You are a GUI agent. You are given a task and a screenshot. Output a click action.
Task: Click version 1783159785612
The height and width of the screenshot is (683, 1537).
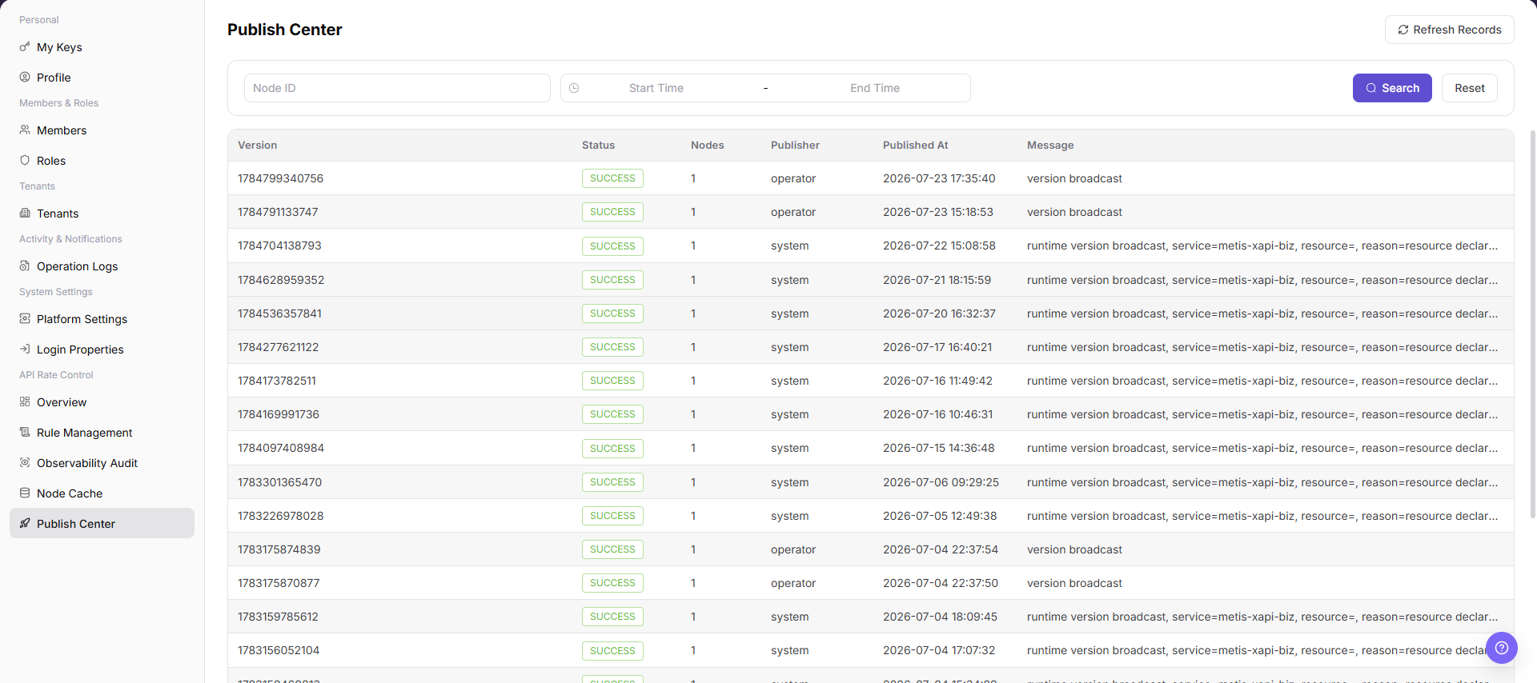[278, 617]
